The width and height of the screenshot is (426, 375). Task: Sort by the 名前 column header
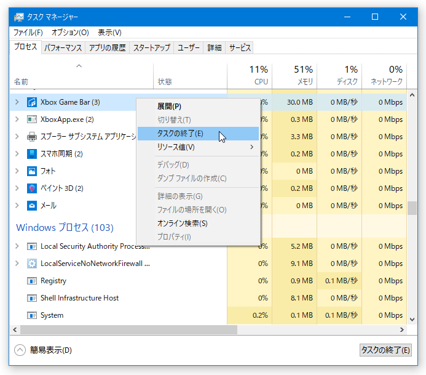(82, 76)
